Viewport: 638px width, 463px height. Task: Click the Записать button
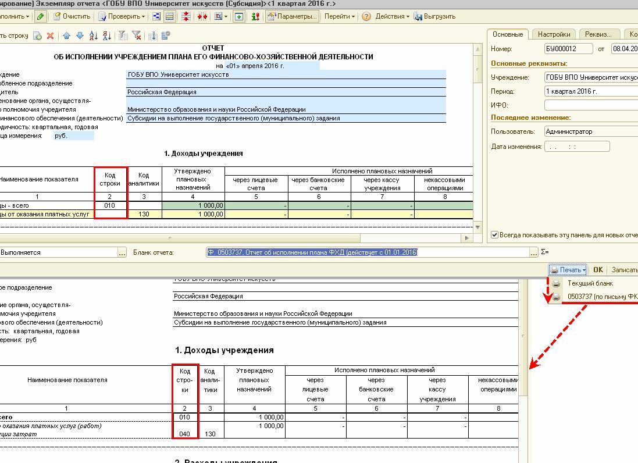tap(624, 270)
